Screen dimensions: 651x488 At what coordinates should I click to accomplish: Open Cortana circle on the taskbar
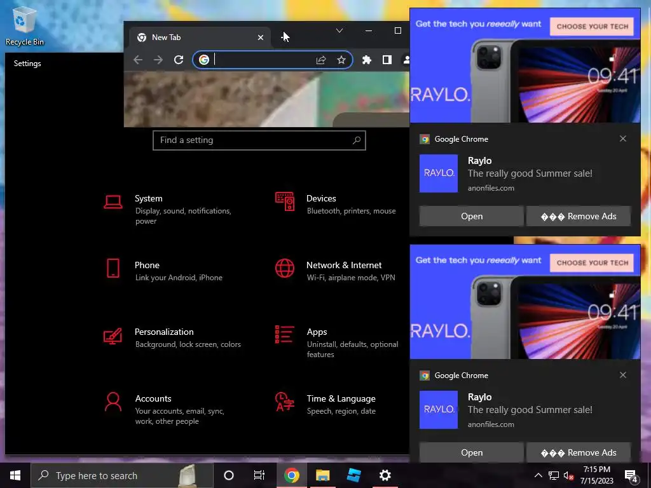point(229,475)
